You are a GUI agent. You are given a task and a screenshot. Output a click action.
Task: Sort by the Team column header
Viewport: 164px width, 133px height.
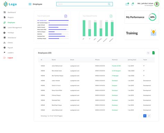coord(145,60)
